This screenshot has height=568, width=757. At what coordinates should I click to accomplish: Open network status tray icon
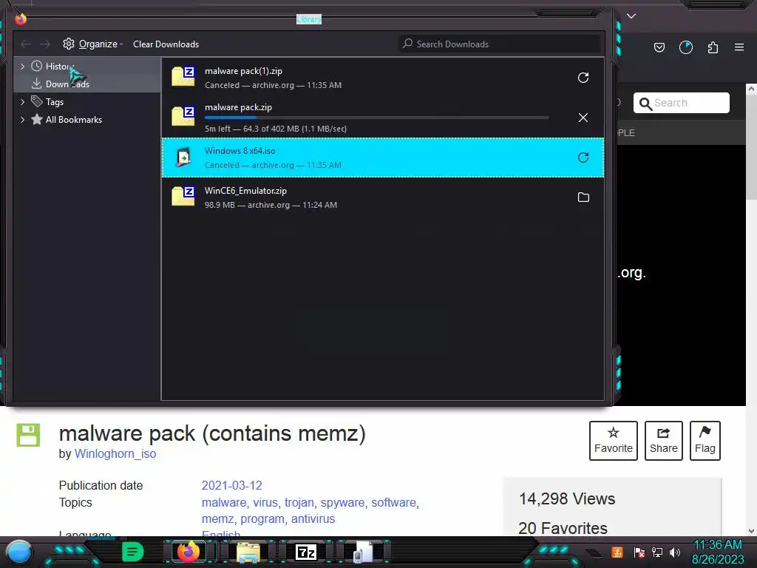coord(657,552)
